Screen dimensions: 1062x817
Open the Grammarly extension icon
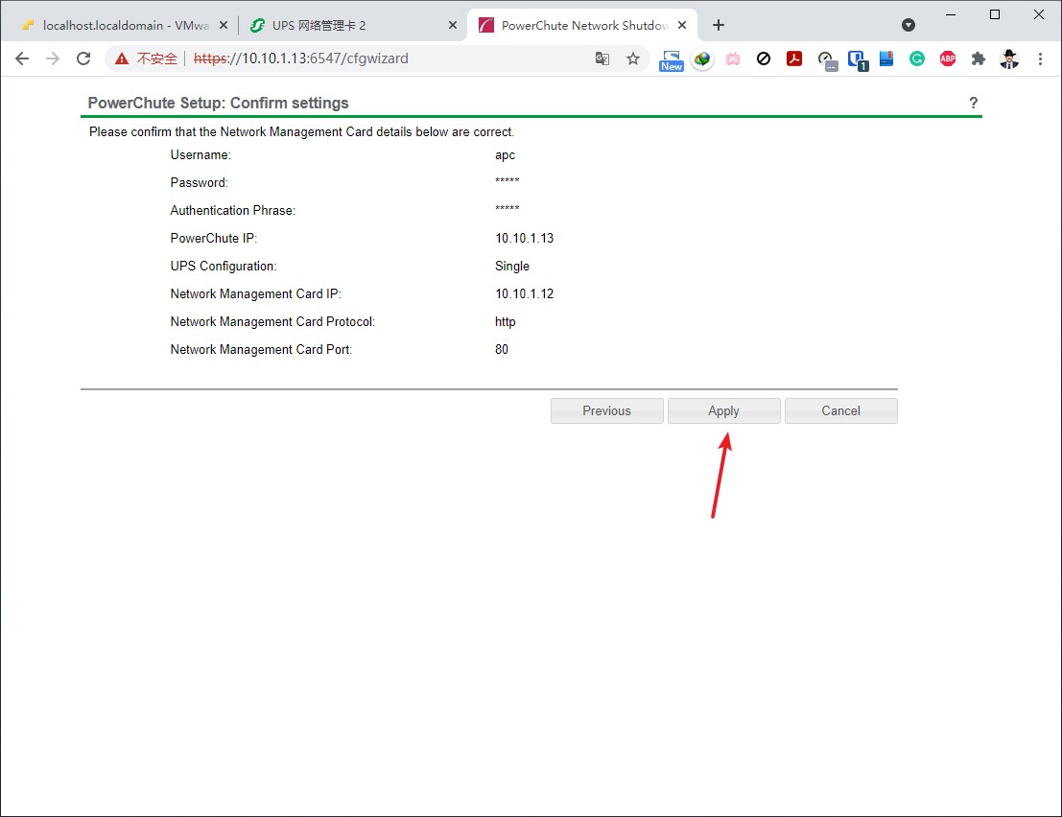917,58
